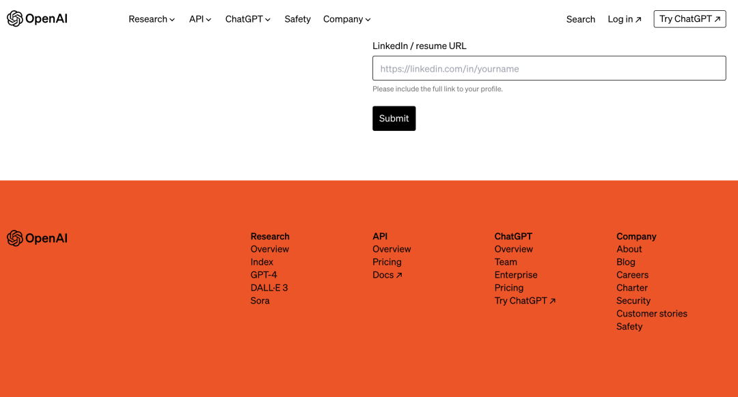Click the 'LinkedIn / resume URL' label
This screenshot has height=397, width=738.
coord(419,46)
